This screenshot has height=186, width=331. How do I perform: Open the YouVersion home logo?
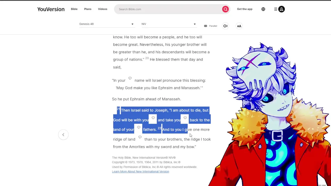pos(51,9)
